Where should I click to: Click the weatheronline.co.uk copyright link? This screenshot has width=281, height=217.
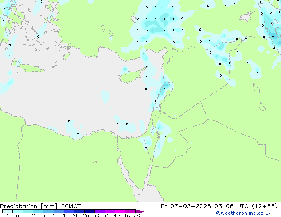click(250, 213)
